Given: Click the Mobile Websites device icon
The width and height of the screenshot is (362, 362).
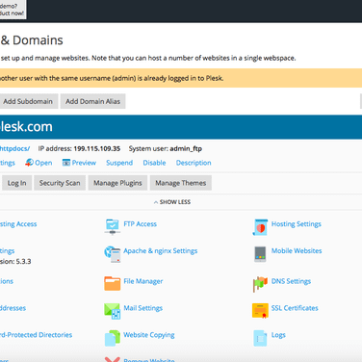Looking at the screenshot, I should 260,254.
